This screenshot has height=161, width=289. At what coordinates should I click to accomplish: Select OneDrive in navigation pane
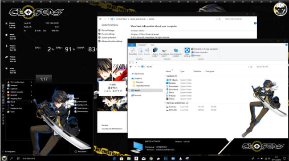click(137, 79)
